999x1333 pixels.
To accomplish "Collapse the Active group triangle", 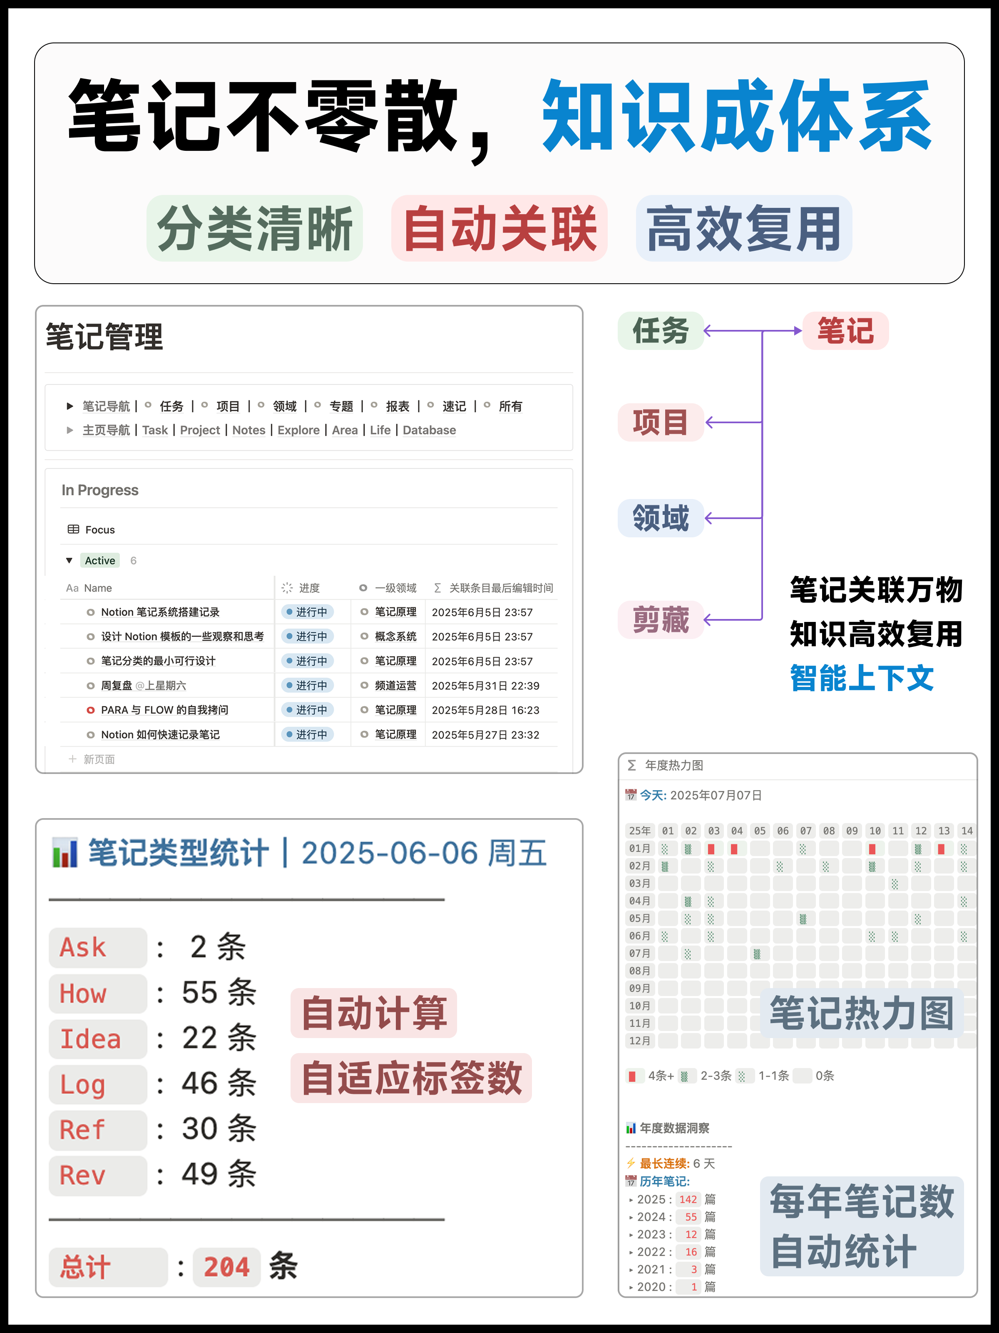I will (x=69, y=560).
